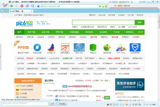The image size is (160, 107).
Task: Click the orange gear icon in the status bar
Action: coord(127,104)
